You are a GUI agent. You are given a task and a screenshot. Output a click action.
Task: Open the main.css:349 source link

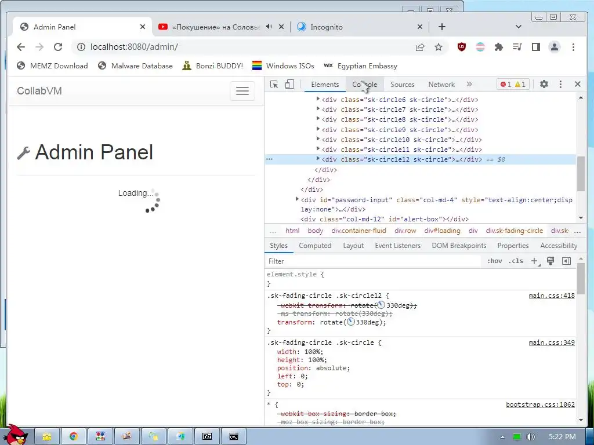point(552,342)
